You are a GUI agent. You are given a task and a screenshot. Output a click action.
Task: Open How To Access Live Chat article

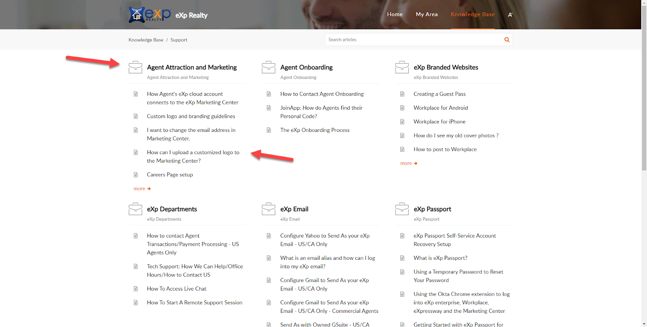tap(177, 289)
